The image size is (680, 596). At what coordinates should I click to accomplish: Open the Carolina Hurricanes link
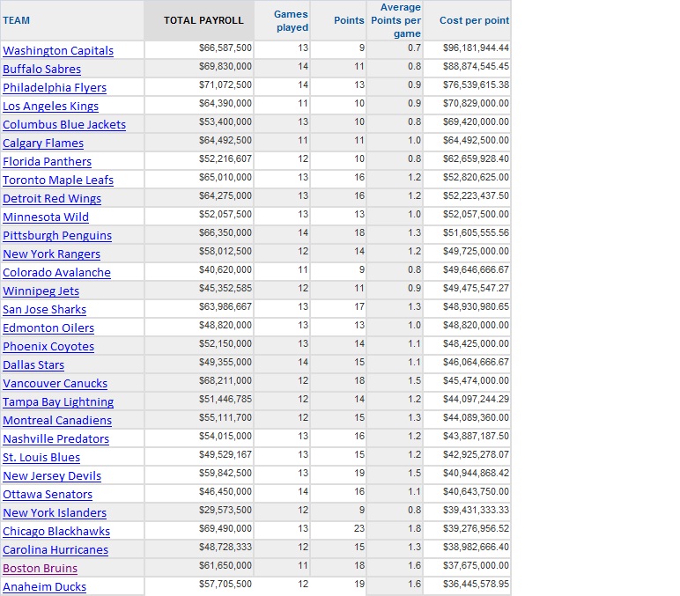(x=55, y=550)
